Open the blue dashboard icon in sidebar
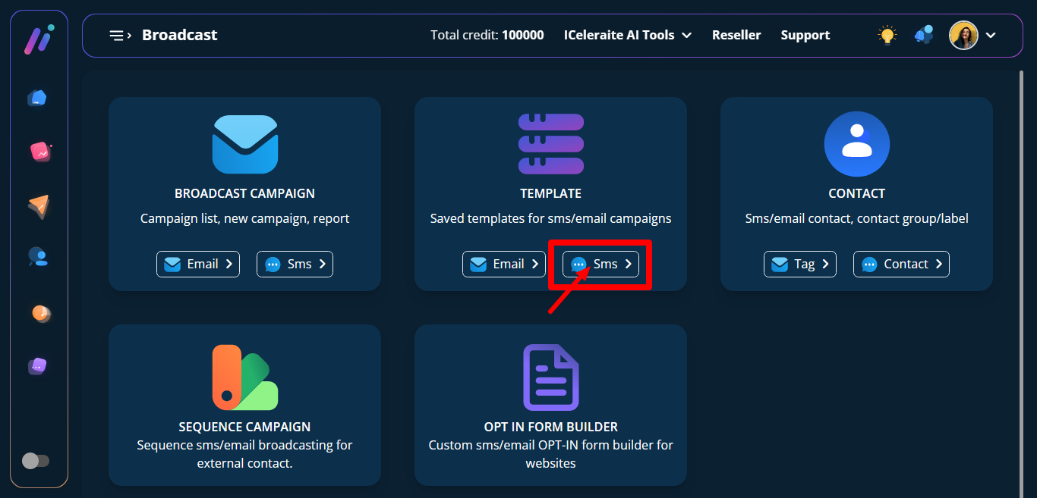Viewport: 1037px width, 498px height. [37, 98]
